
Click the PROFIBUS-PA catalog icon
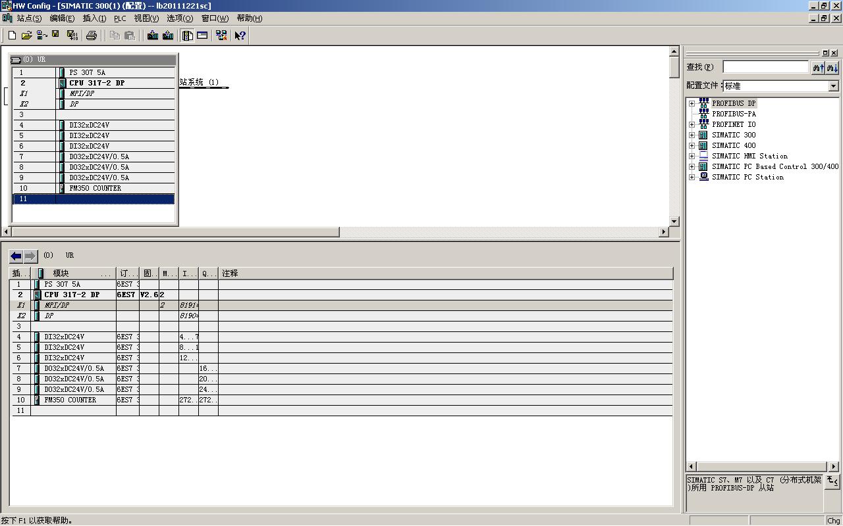coord(703,114)
